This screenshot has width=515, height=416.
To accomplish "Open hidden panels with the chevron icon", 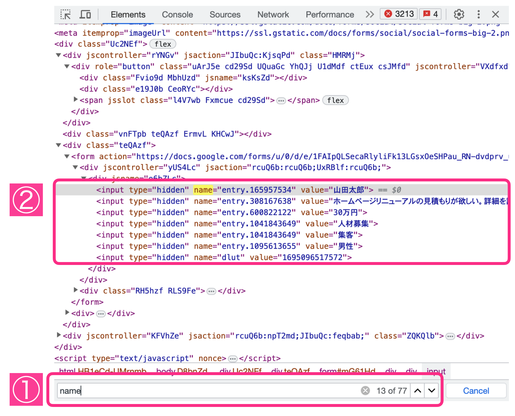I will (x=369, y=14).
